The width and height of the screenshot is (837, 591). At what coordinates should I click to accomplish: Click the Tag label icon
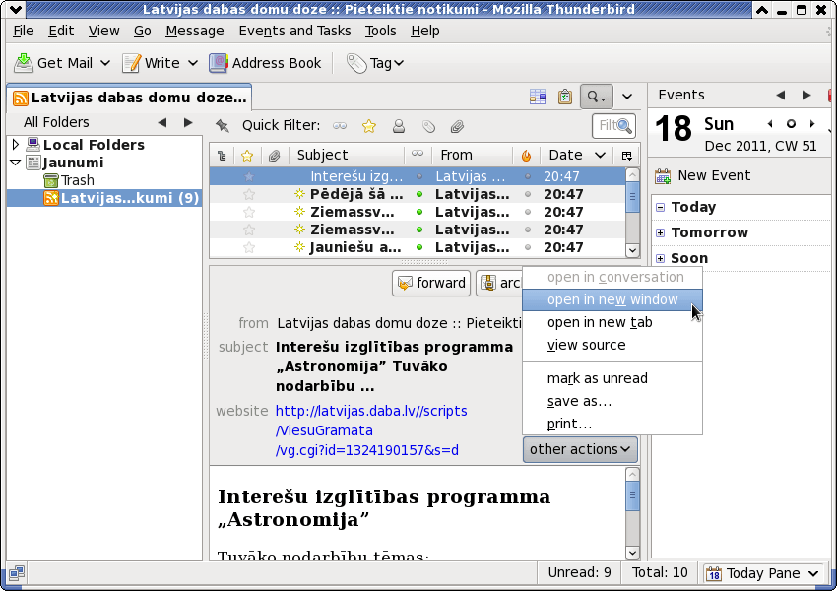pyautogui.click(x=356, y=63)
